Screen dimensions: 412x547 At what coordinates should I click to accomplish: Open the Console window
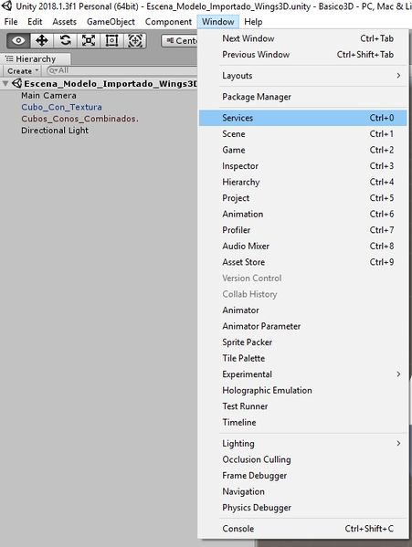[x=302, y=529]
